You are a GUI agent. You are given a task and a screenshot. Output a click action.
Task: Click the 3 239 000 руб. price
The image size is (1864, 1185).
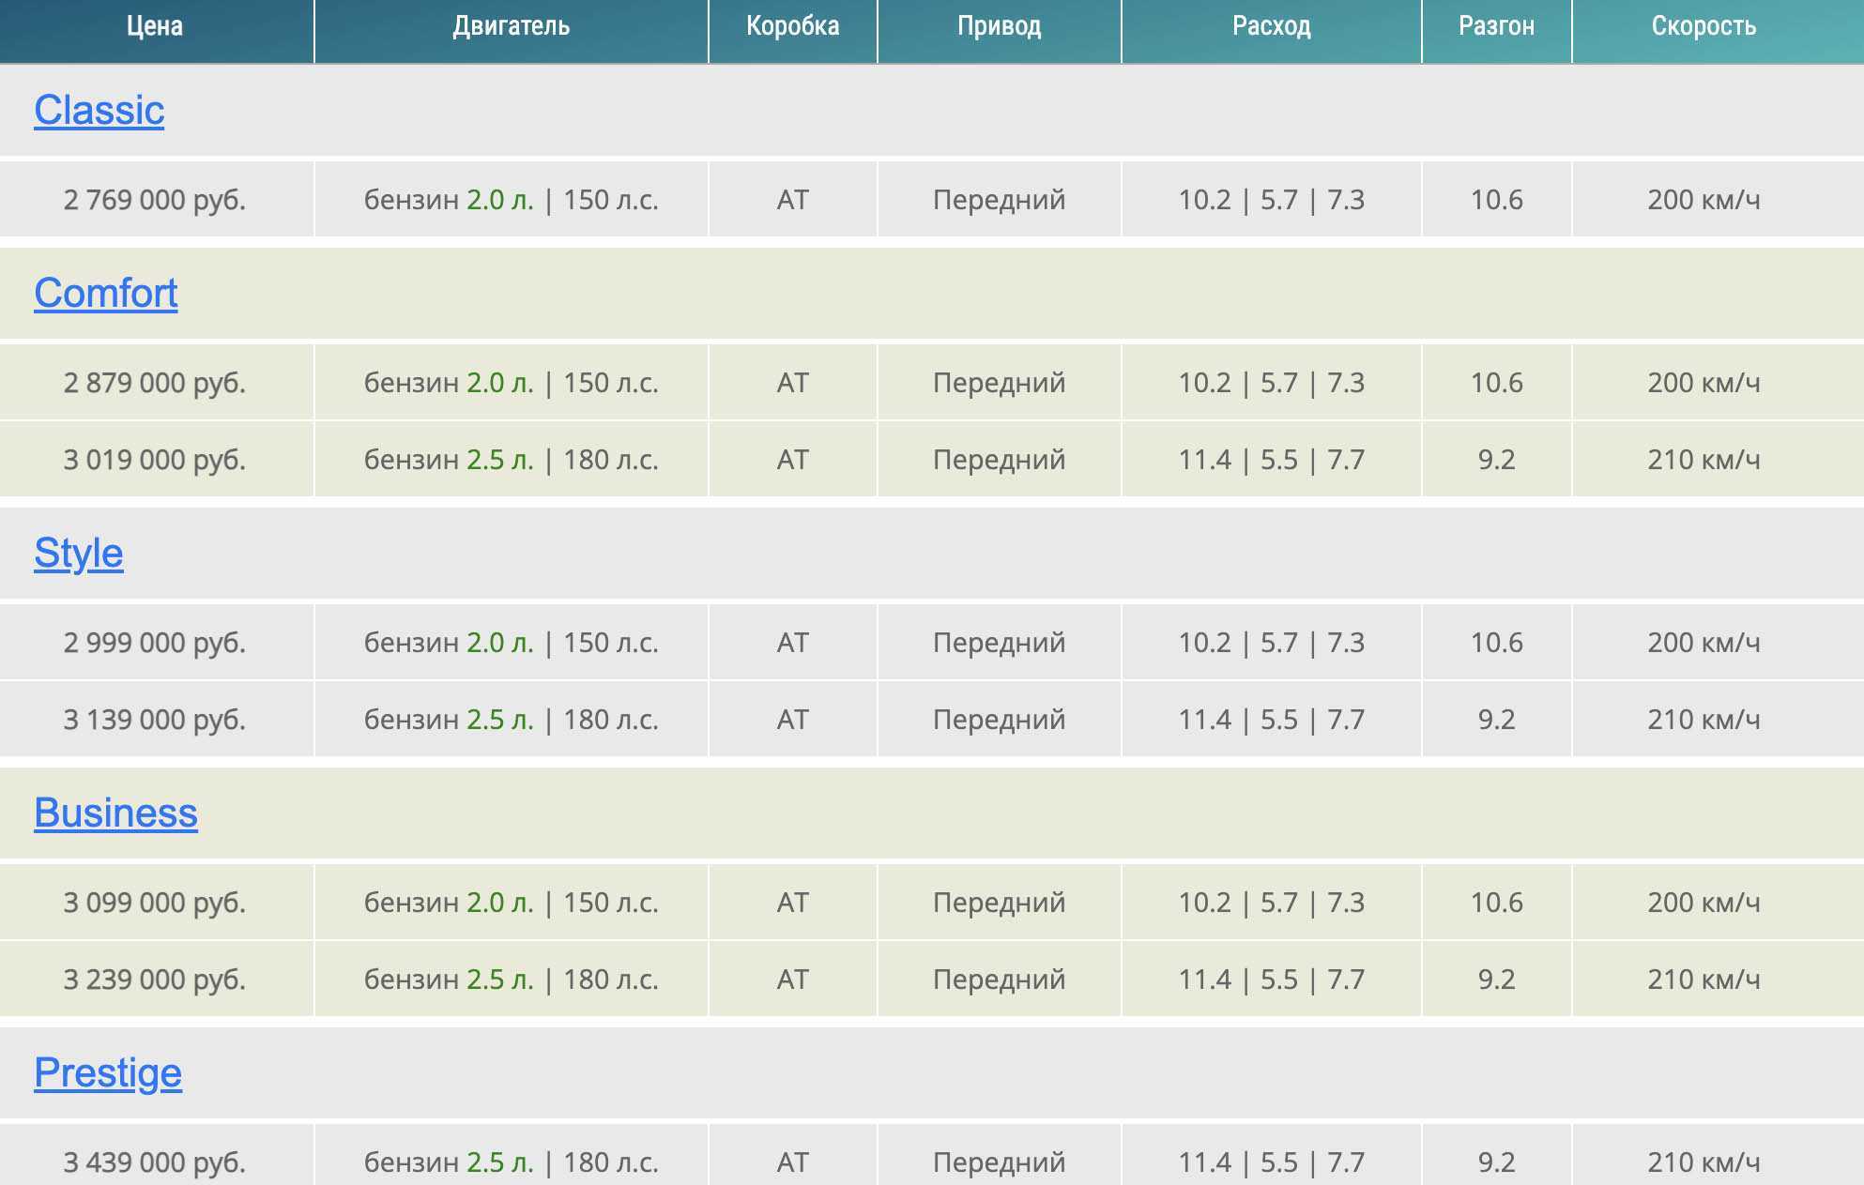pyautogui.click(x=155, y=980)
